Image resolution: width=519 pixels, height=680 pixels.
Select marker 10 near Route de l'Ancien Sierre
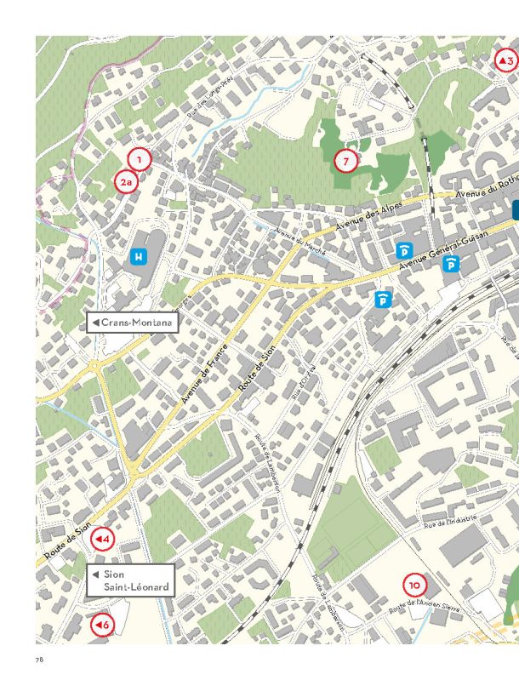414,586
